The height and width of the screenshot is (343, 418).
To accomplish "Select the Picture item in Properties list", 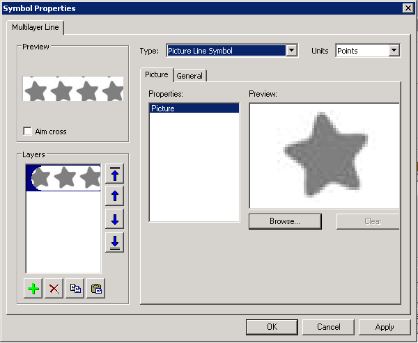I will [x=194, y=108].
